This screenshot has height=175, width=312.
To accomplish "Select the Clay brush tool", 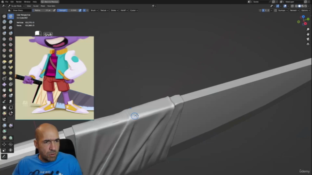I will pyautogui.click(x=4, y=22).
